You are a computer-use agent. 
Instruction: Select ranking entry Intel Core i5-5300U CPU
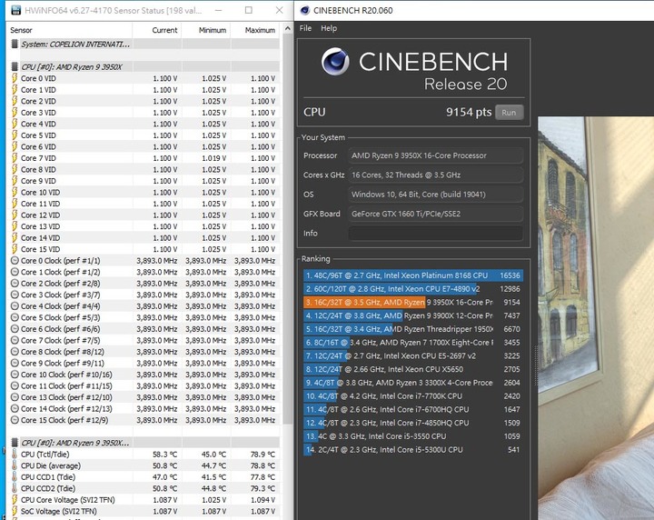[413, 449]
